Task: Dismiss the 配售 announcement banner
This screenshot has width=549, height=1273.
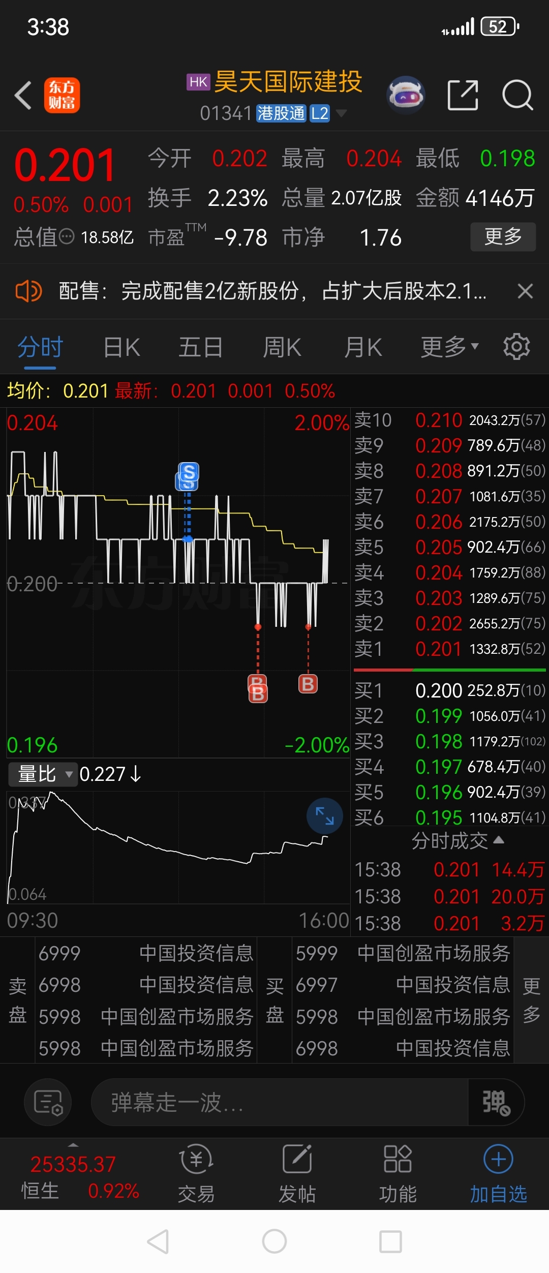Action: (x=525, y=291)
